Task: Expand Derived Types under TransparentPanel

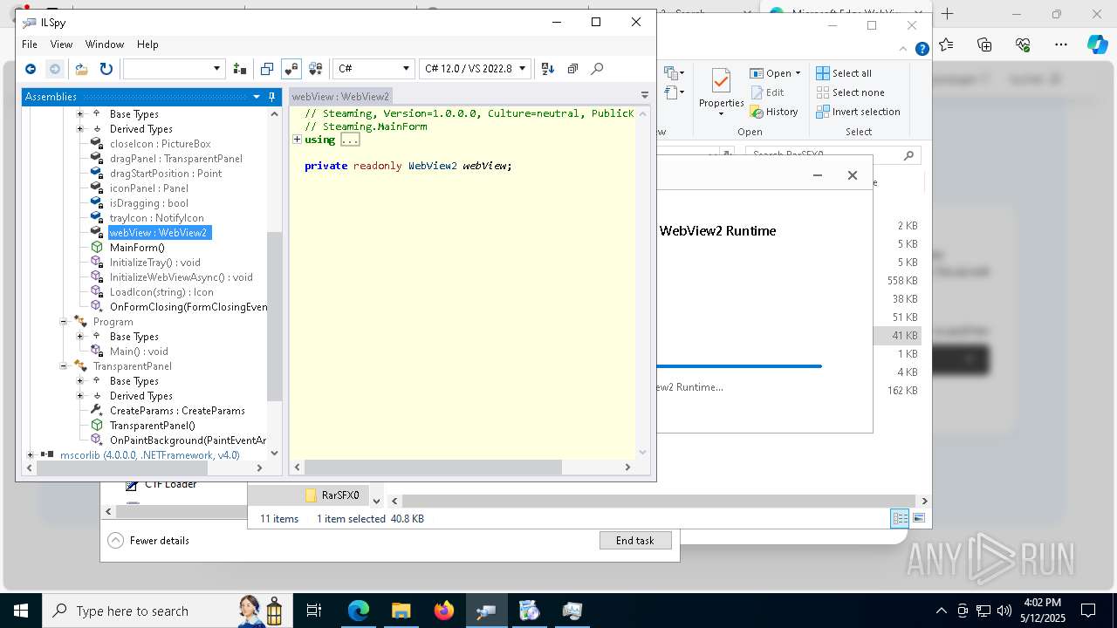Action: click(x=80, y=396)
